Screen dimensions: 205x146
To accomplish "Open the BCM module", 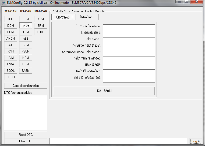I will tap(26, 19).
